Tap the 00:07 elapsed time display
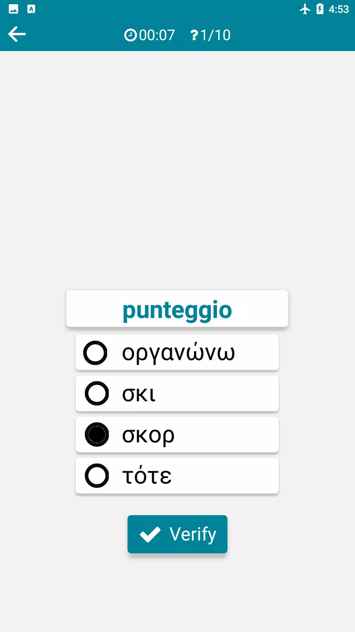 coord(157,35)
